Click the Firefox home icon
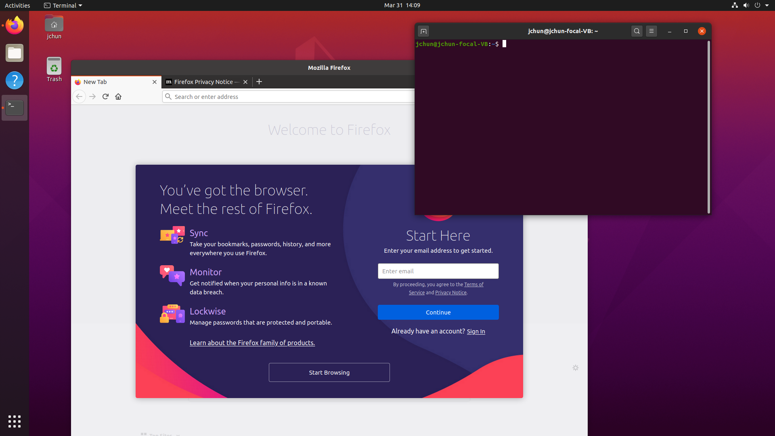The image size is (775, 436). click(x=118, y=96)
